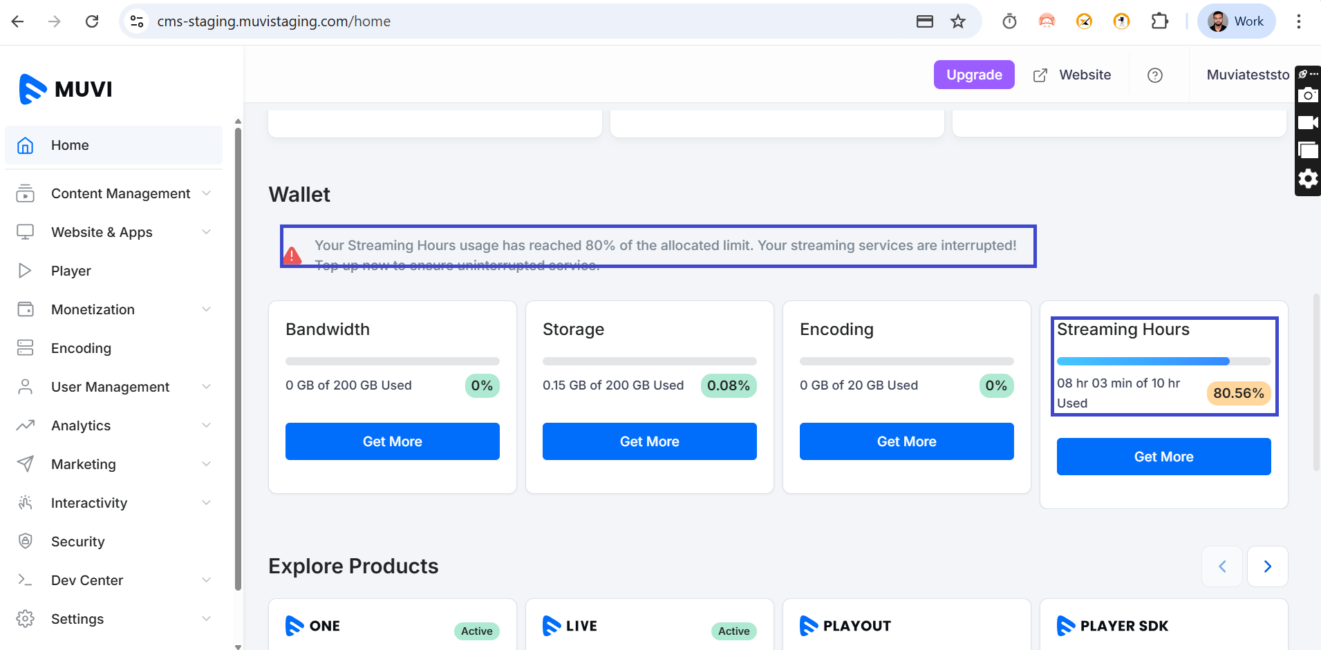Go to Security in sidebar
Screen dimensions: 1321x650
pos(77,542)
